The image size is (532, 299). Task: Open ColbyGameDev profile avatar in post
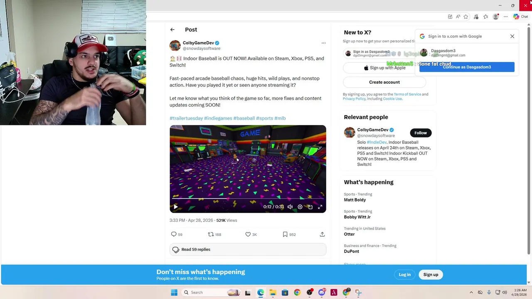click(175, 45)
